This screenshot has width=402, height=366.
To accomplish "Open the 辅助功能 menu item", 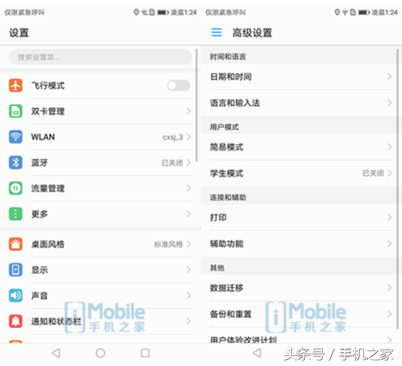I will pos(227,244).
